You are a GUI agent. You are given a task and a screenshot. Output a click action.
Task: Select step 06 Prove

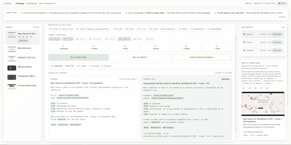[x=217, y=47]
